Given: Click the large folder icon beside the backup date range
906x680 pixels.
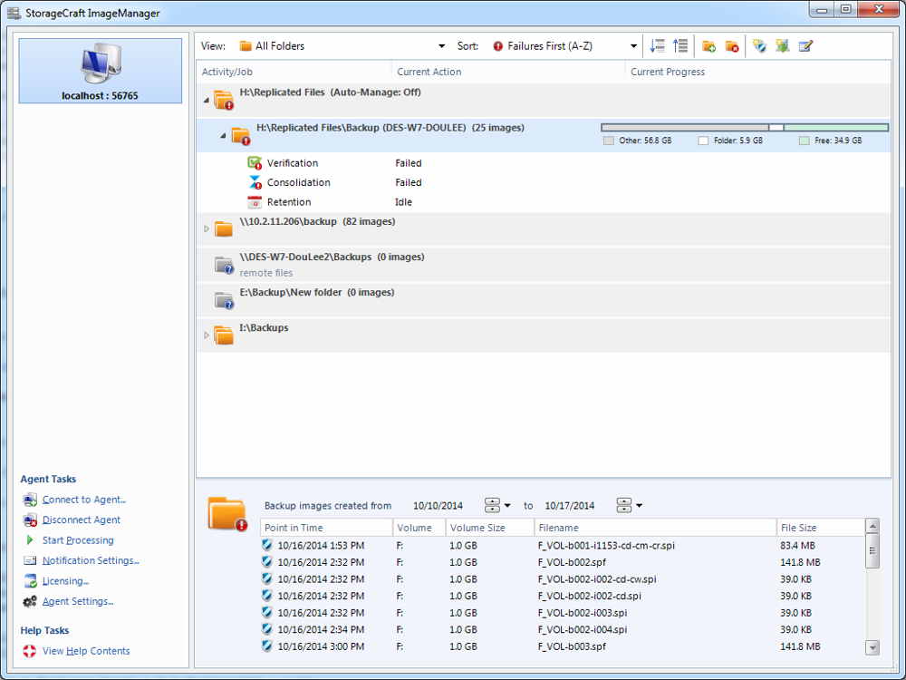Looking at the screenshot, I should click(227, 513).
